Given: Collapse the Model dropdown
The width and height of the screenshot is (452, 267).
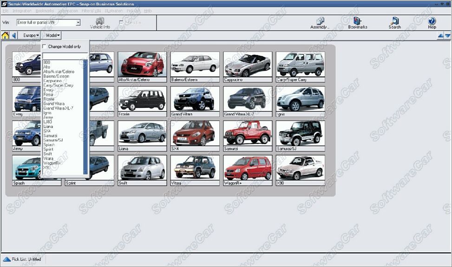Looking at the screenshot, I should pos(53,35).
